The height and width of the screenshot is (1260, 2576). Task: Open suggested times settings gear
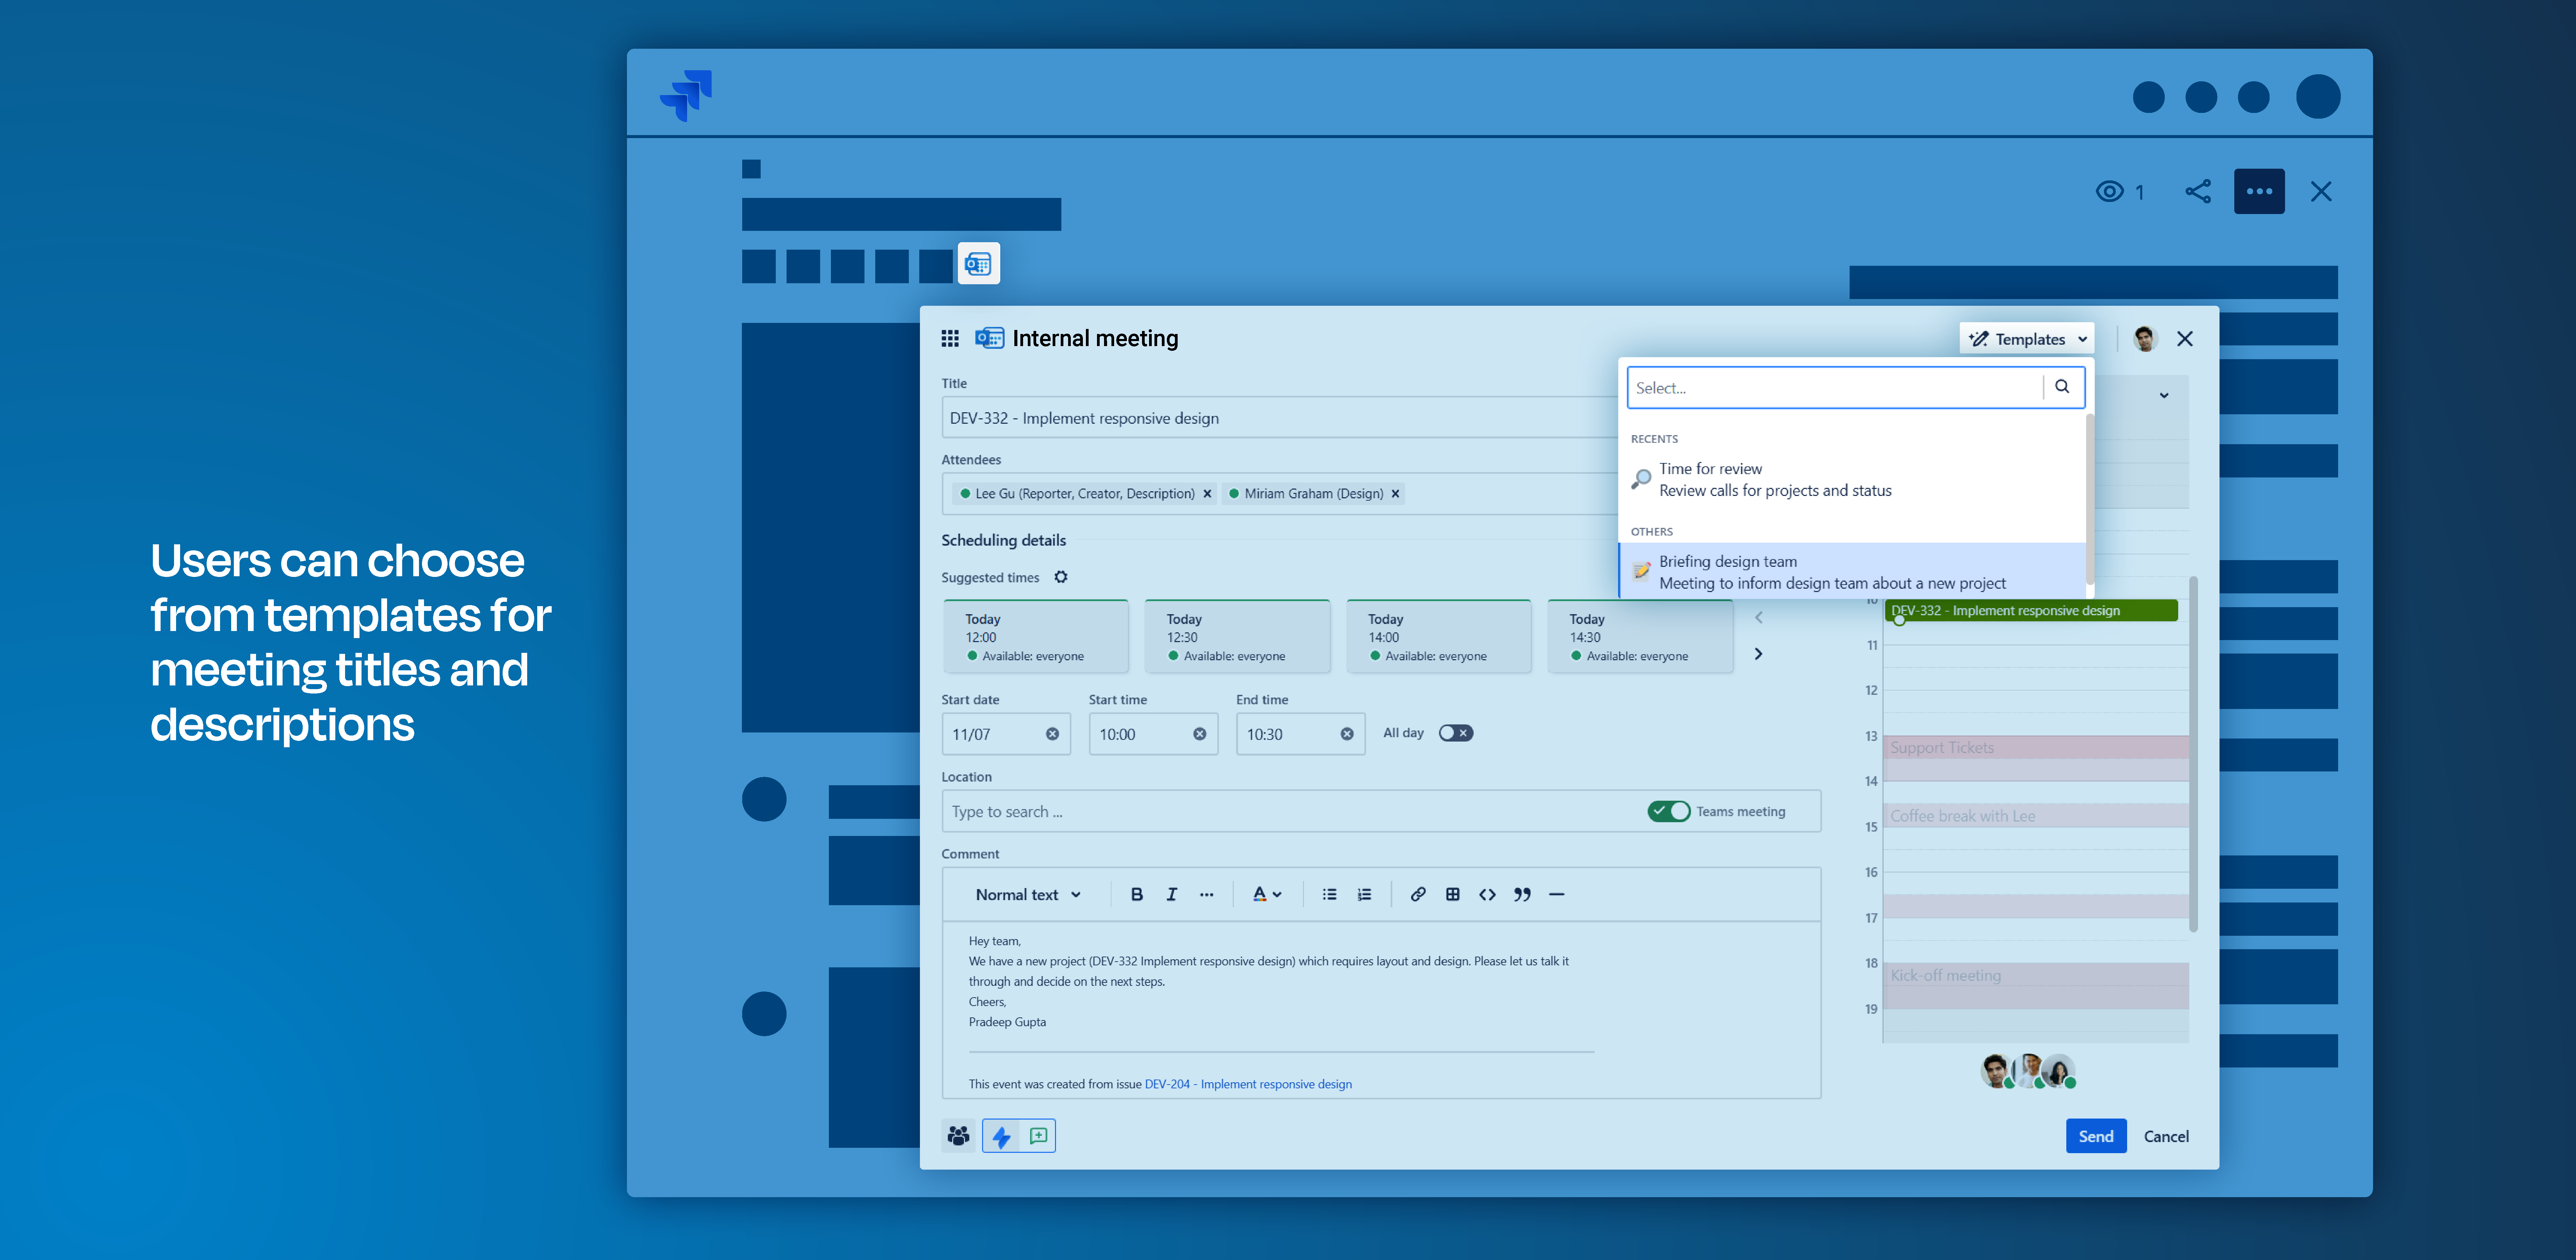[x=1061, y=577]
